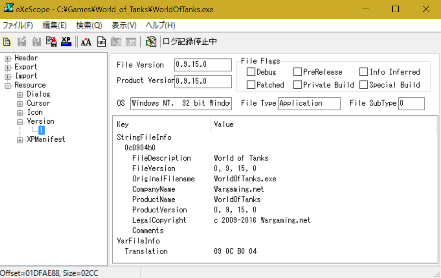
Task: Click the File Version input field
Action: point(203,65)
